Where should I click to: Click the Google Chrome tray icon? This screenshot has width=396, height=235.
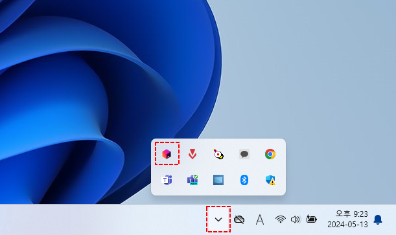pos(270,154)
